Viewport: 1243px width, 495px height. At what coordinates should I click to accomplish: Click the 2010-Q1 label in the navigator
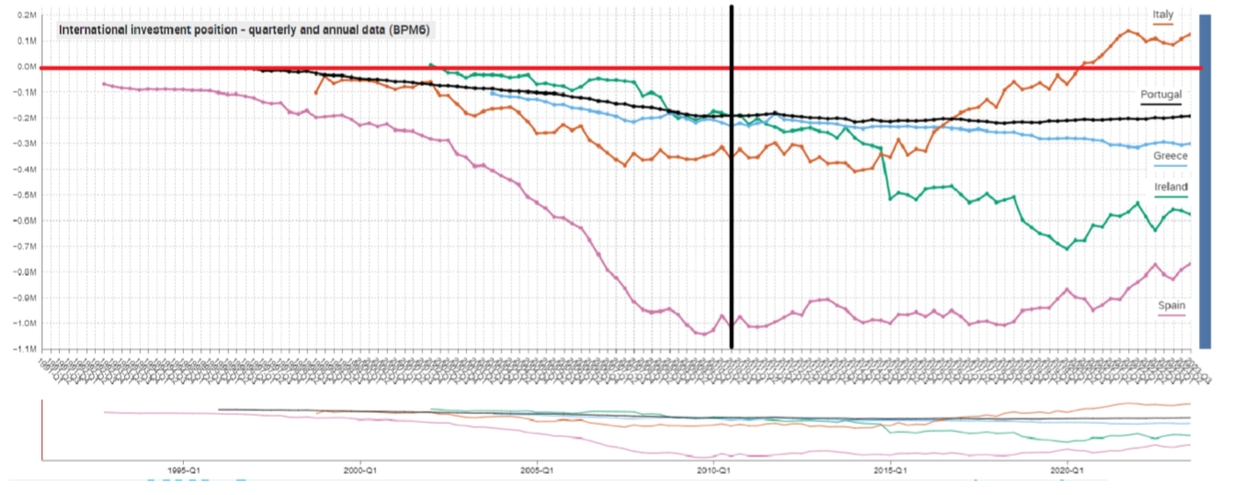click(x=713, y=470)
